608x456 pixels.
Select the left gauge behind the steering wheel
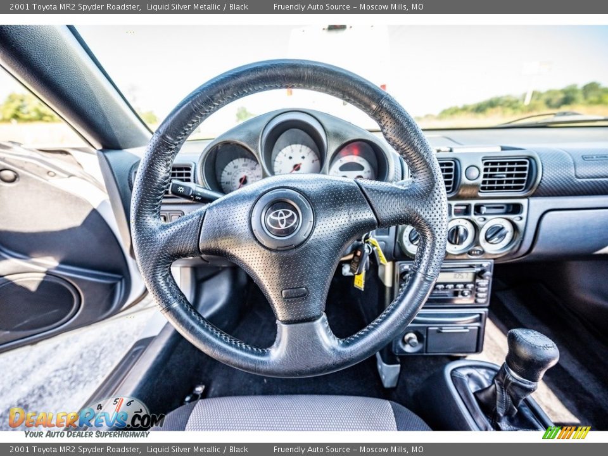[239, 171]
